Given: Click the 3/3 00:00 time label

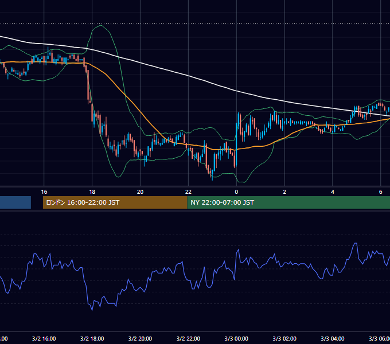Looking at the screenshot, I should click(x=236, y=338).
